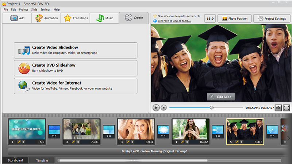Click Create Video for Internet option
Image resolution: width=292 pixels, height=164 pixels.
point(76,86)
